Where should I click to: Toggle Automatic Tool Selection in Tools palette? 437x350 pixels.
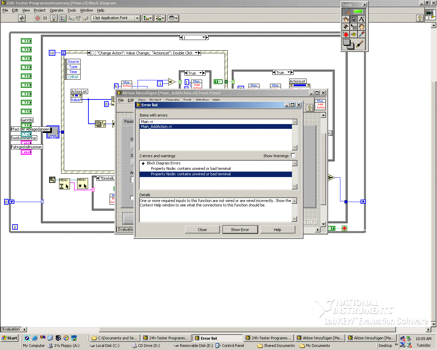point(354,11)
